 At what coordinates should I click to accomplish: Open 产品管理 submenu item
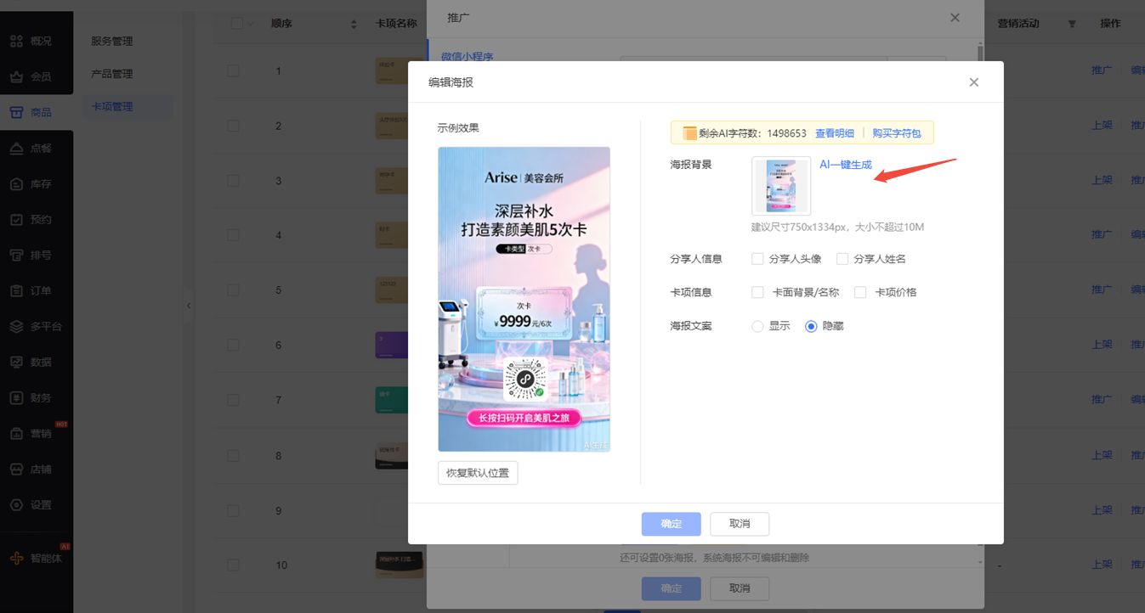pos(112,74)
